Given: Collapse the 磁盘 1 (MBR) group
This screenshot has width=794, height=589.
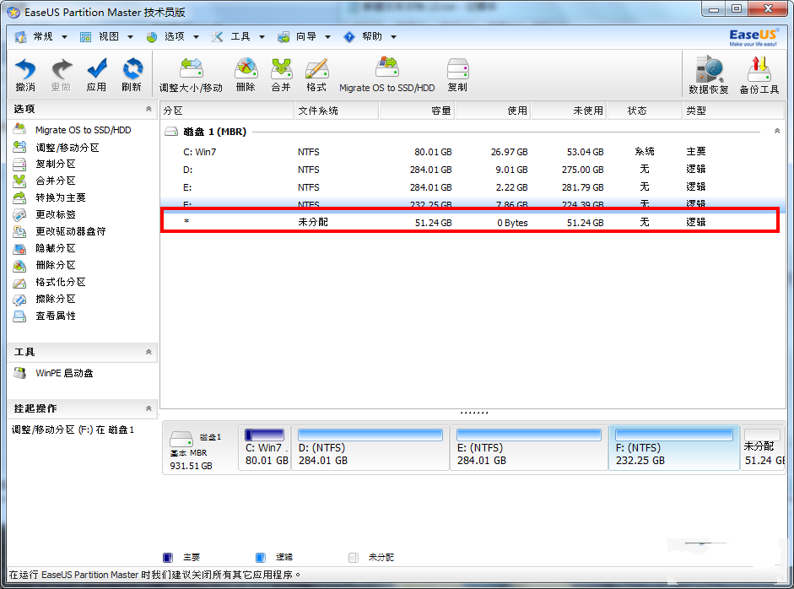Looking at the screenshot, I should click(x=777, y=131).
